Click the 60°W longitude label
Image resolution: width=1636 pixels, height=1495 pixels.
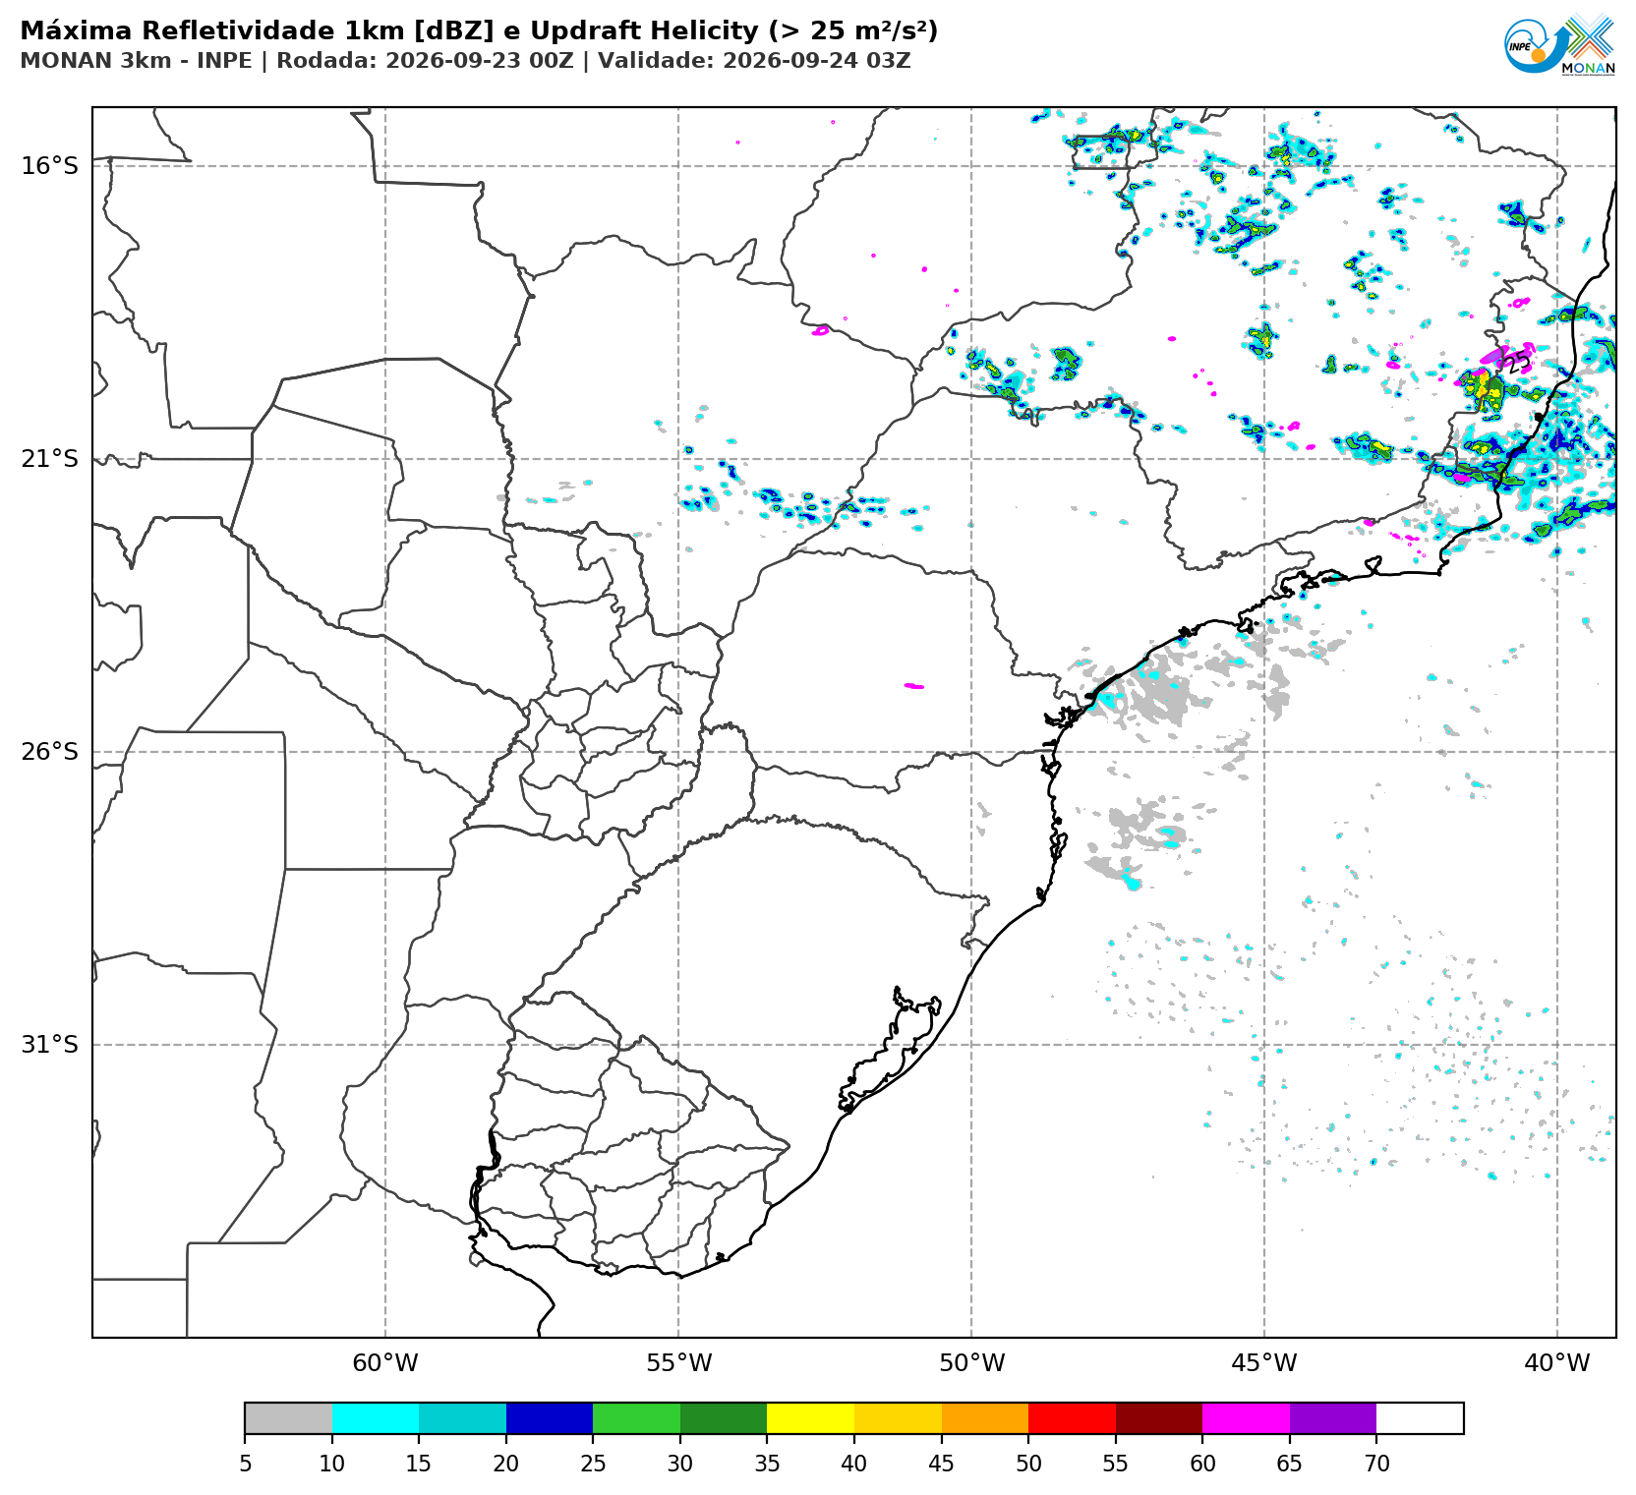click(385, 1363)
